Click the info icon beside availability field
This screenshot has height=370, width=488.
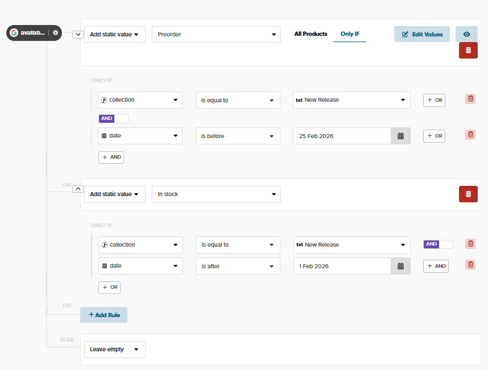tap(55, 33)
